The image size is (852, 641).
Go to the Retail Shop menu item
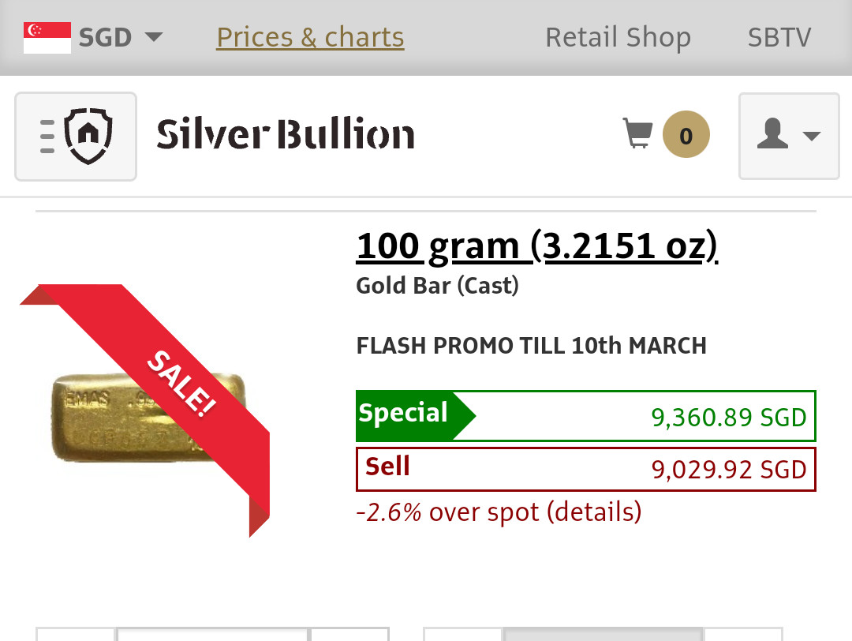point(618,37)
